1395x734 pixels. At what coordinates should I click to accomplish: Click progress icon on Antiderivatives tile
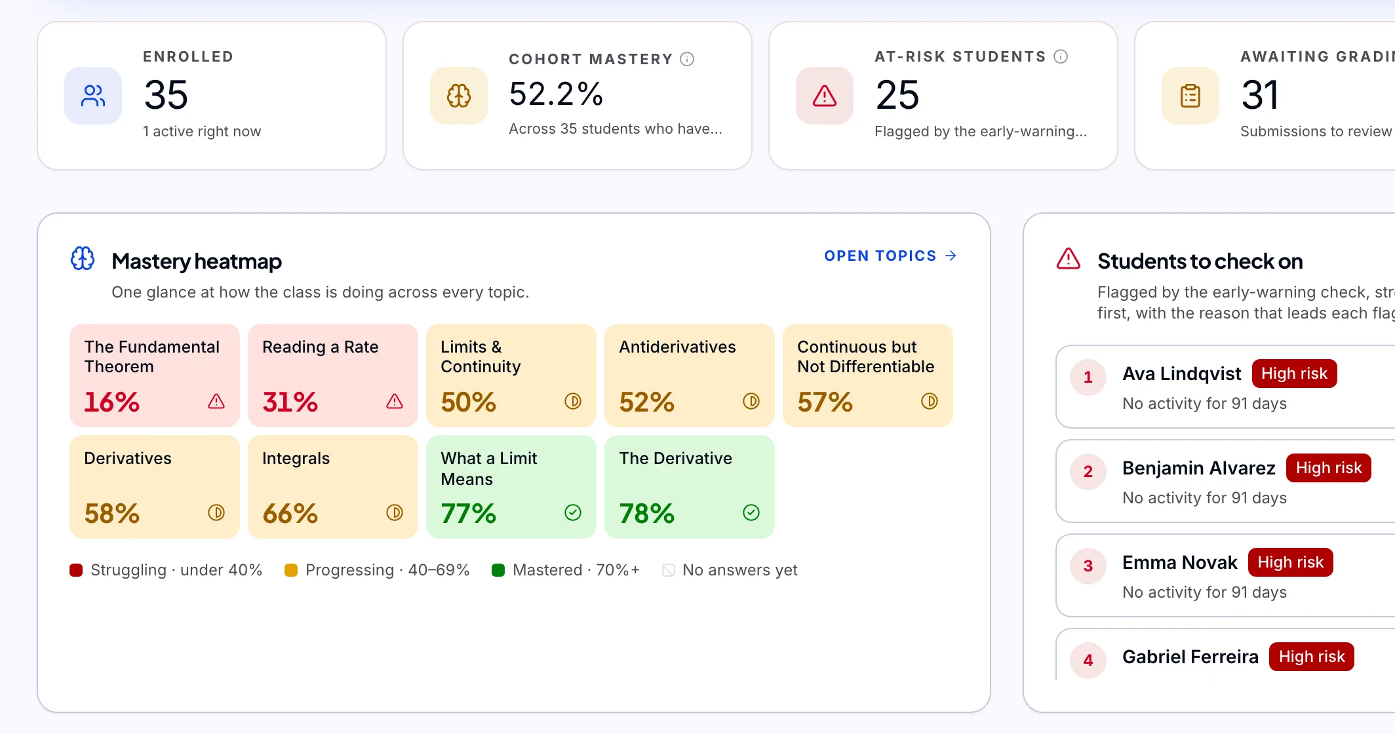point(751,401)
